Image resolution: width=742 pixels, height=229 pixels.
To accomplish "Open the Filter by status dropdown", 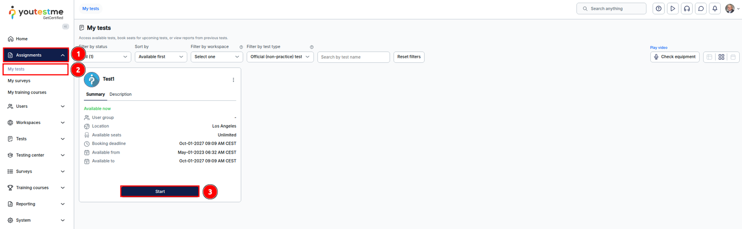I will click(x=105, y=57).
